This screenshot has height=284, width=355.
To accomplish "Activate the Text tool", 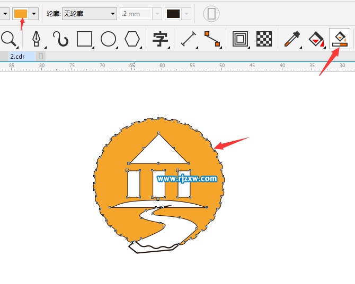I will pos(160,39).
